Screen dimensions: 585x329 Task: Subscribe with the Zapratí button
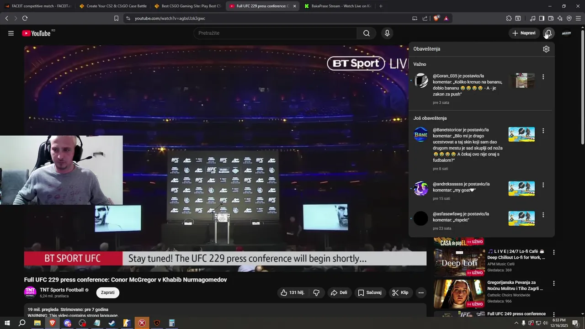pos(108,293)
